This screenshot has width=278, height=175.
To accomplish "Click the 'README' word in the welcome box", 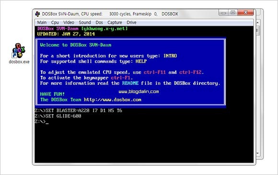I will [130, 83].
